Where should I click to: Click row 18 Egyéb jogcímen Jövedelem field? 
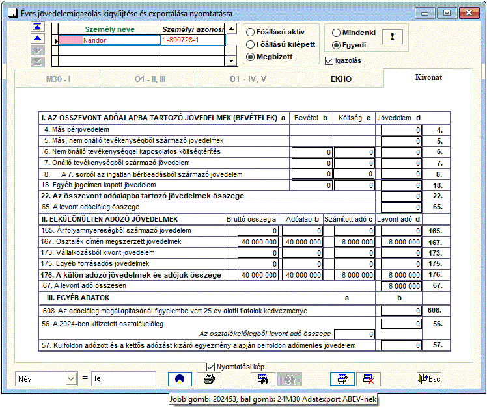(x=401, y=185)
